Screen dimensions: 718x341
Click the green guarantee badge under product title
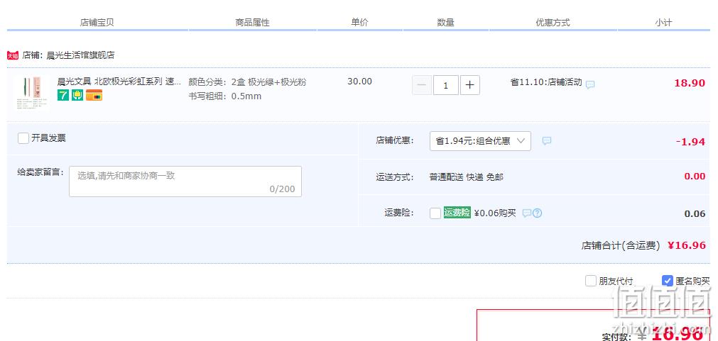coord(77,95)
